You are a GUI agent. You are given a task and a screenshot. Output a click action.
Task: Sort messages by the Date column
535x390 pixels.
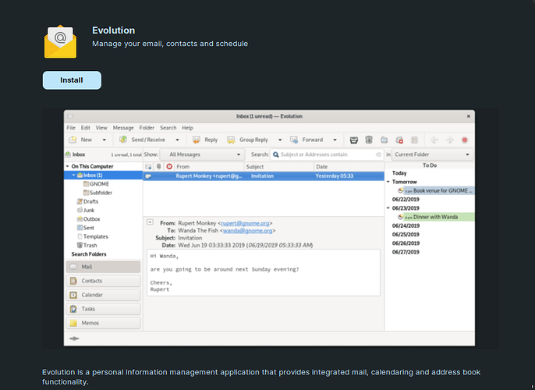349,167
